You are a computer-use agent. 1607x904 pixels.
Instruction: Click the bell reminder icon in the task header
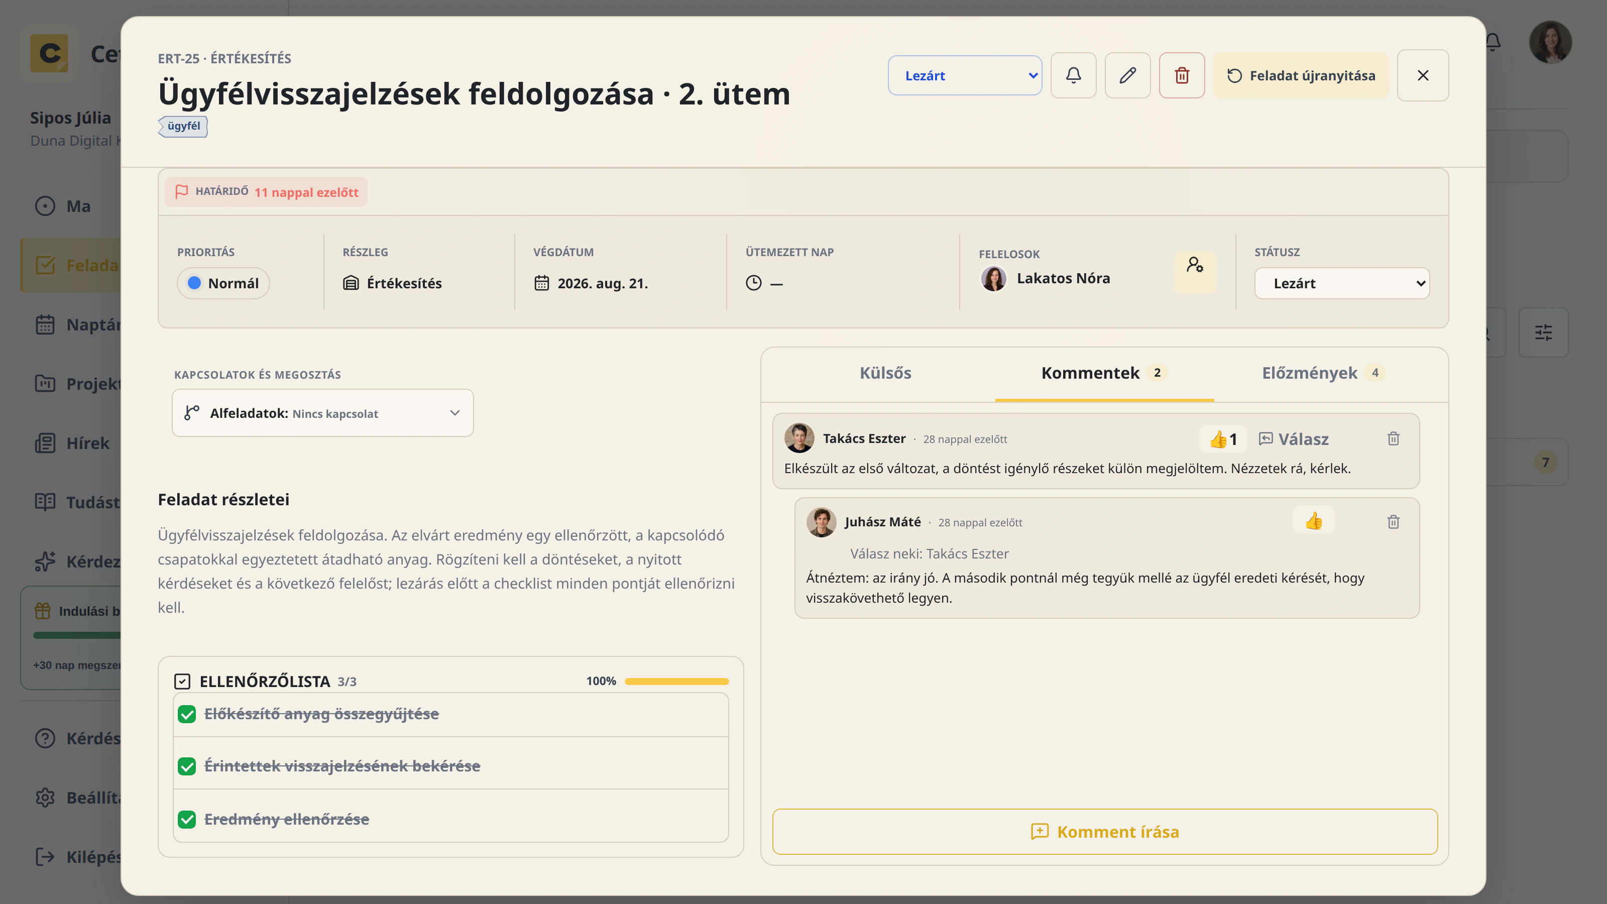(1073, 75)
